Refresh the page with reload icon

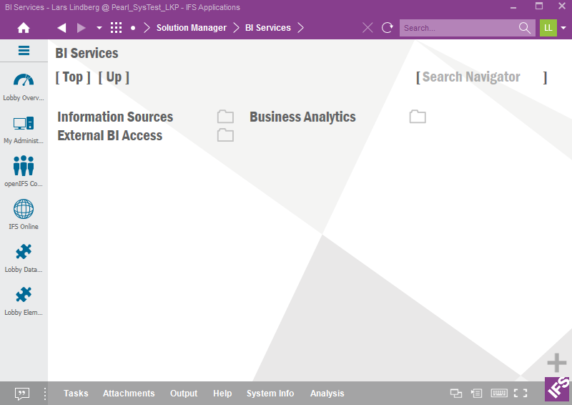click(387, 28)
